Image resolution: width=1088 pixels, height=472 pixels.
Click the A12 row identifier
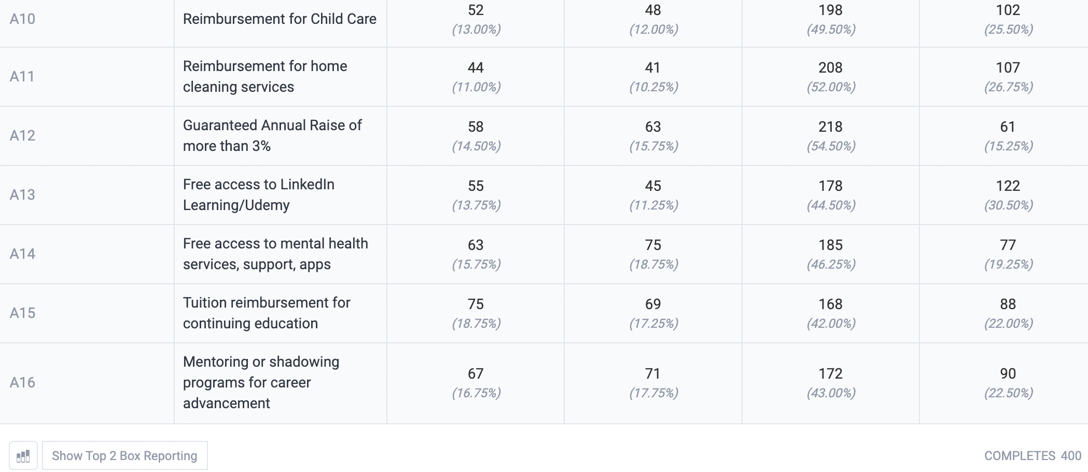[22, 136]
